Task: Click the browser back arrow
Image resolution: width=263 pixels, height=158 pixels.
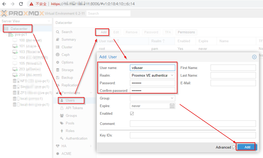Action: click(4, 4)
